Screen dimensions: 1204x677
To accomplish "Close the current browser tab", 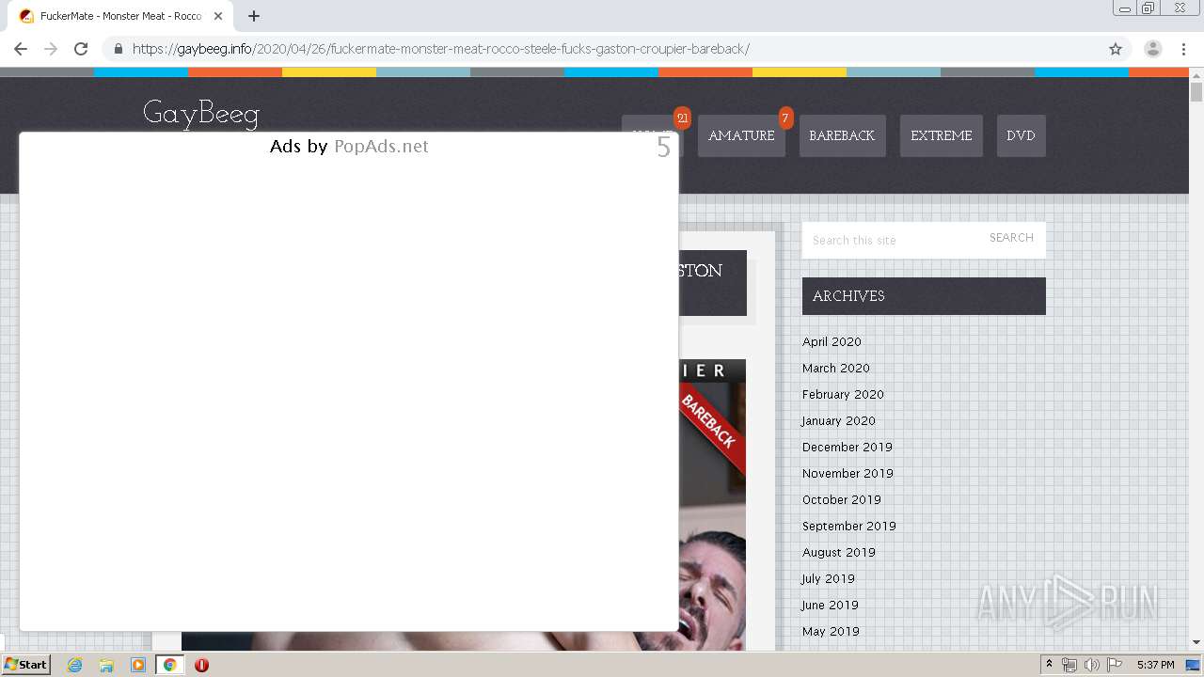I will (x=218, y=16).
